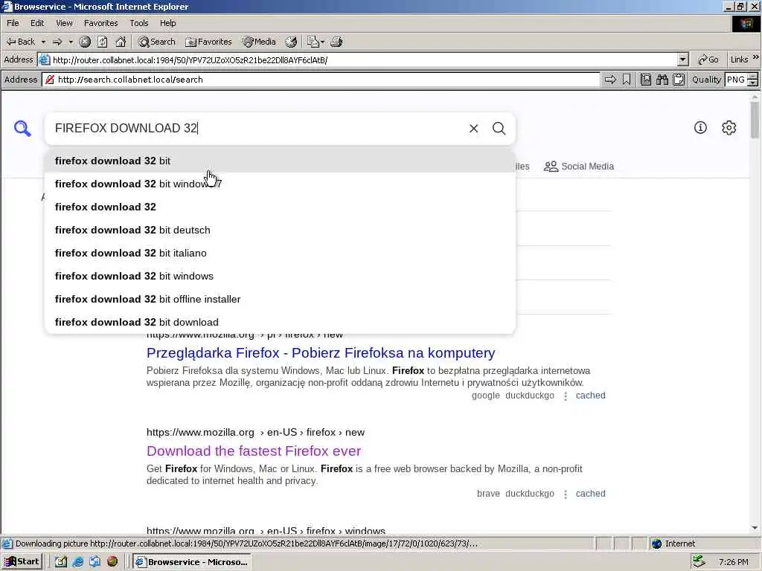Viewport: 762px width, 571px height.
Task: Expand the Mail button dropdown arrow
Action: 322,42
